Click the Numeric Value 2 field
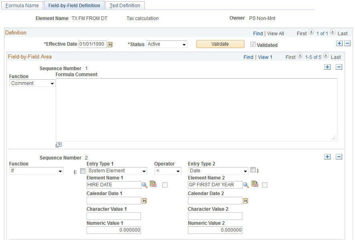355x240 pixels. click(x=215, y=230)
